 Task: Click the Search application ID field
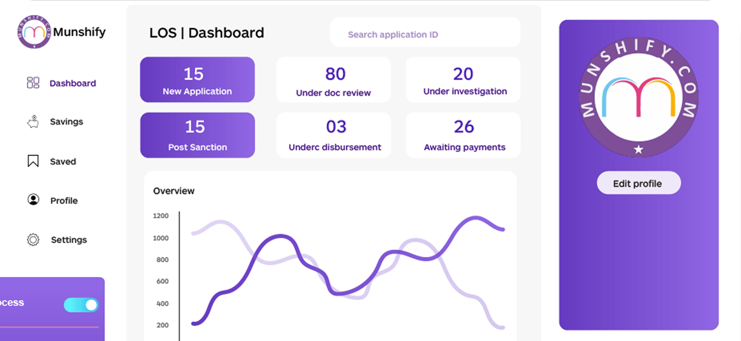click(x=425, y=32)
